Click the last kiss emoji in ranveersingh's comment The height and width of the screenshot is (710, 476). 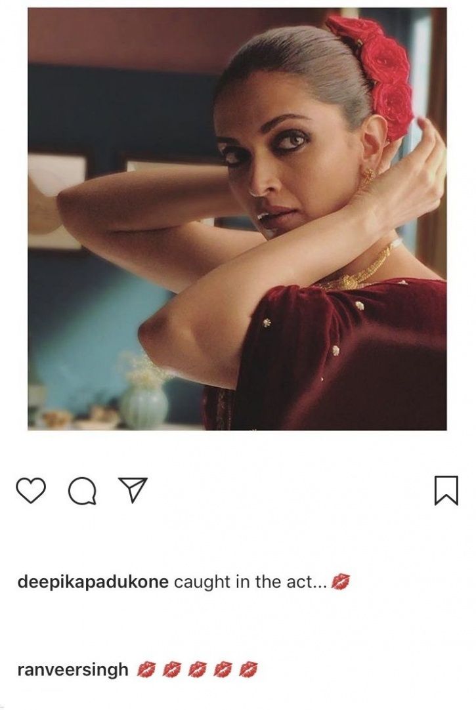click(x=248, y=669)
